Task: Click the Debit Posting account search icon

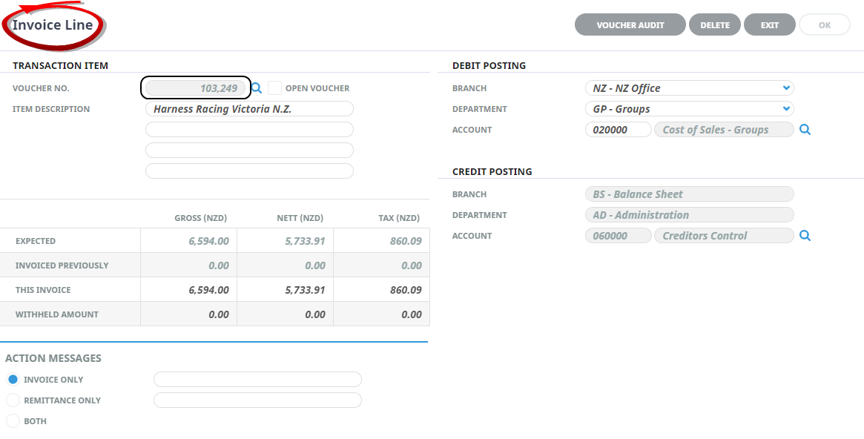Action: [805, 130]
